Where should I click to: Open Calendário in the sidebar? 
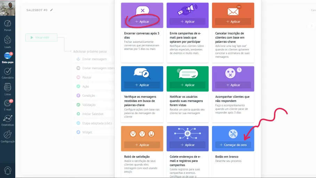(x=8, y=73)
